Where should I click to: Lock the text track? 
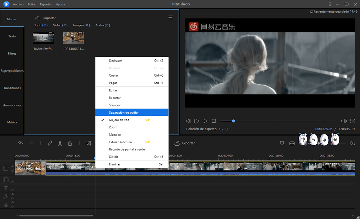pos(12,190)
